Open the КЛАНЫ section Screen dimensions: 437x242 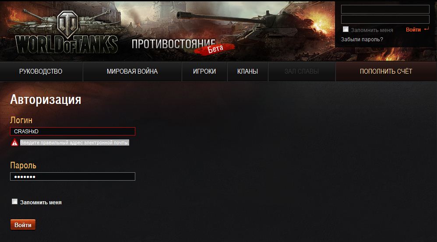pyautogui.click(x=247, y=71)
